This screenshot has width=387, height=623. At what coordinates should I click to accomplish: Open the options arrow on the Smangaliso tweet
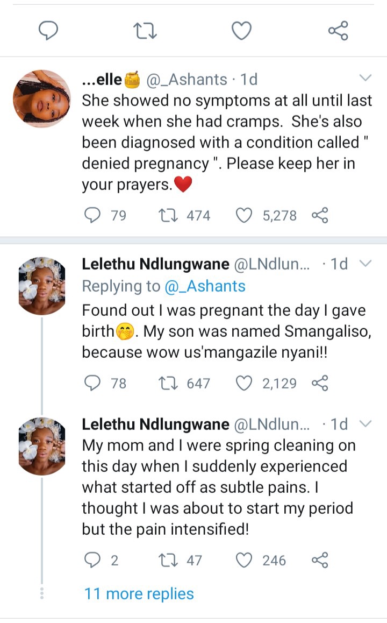coord(365,263)
